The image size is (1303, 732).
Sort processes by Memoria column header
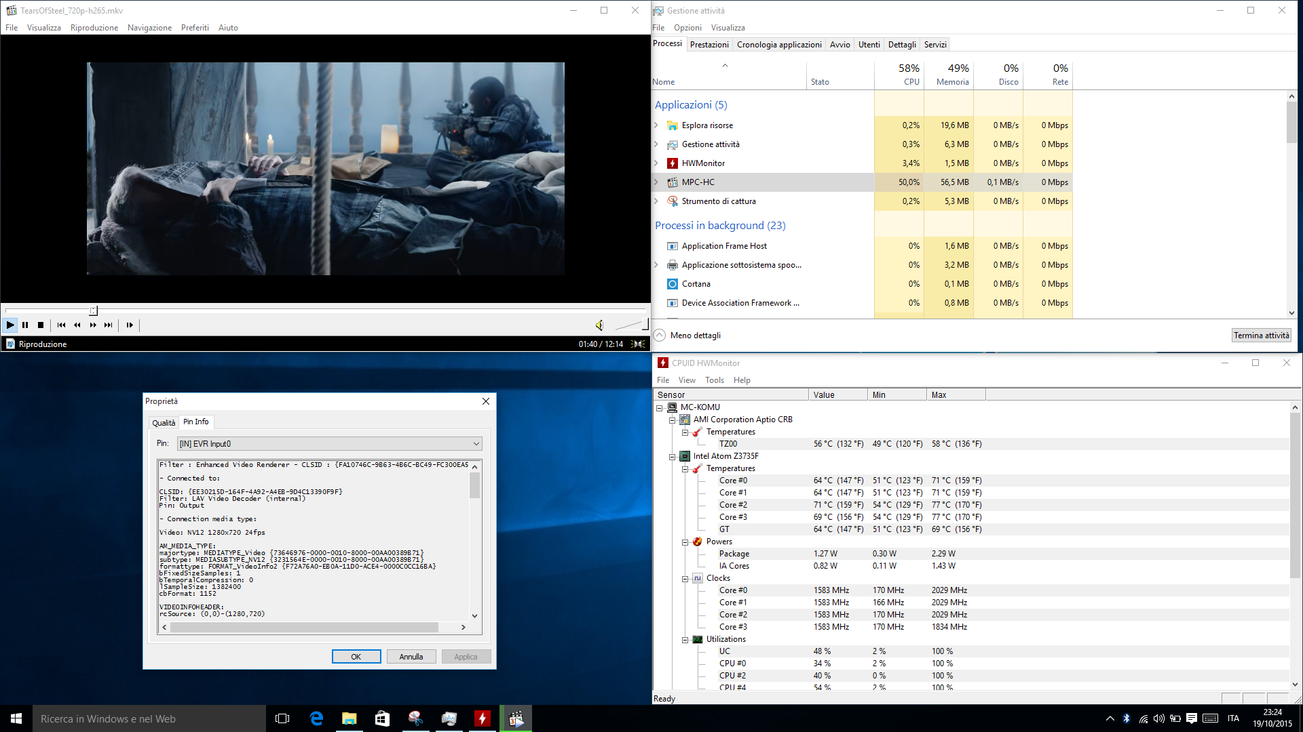(949, 75)
